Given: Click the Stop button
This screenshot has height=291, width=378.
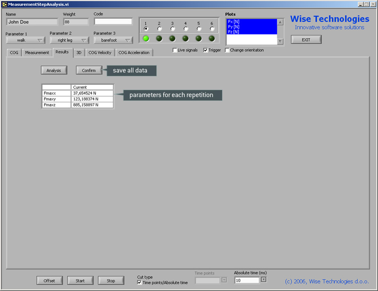Looking at the screenshot, I should [x=111, y=281].
